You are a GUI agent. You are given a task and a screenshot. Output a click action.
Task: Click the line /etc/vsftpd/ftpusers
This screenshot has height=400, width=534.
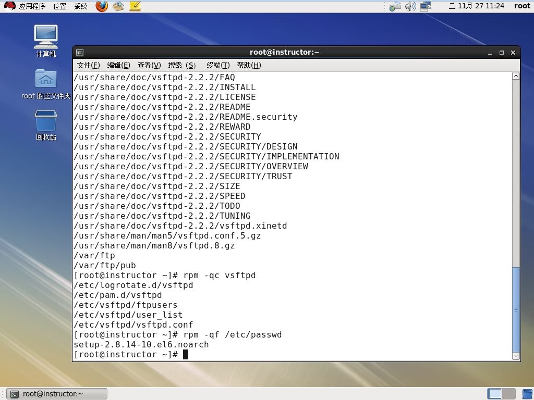[126, 305]
